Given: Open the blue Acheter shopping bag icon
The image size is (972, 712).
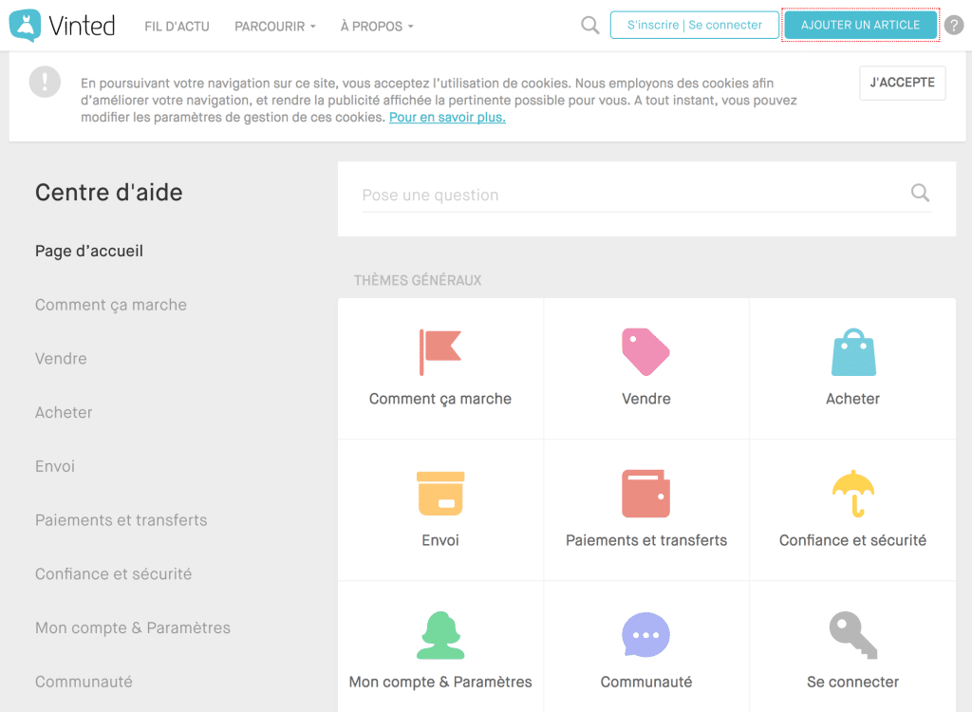Looking at the screenshot, I should click(x=853, y=351).
